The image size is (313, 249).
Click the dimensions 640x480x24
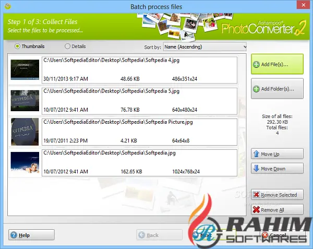pos(185,110)
